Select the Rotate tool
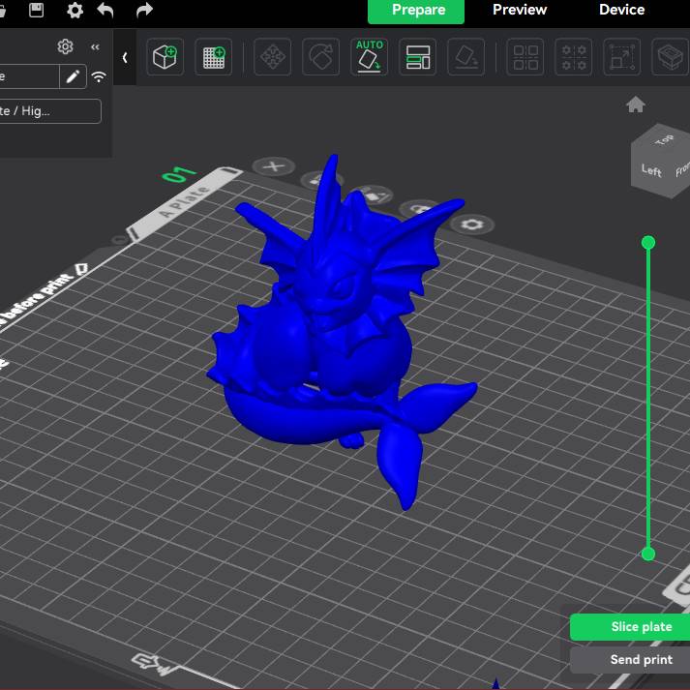This screenshot has height=690, width=690. click(x=320, y=57)
